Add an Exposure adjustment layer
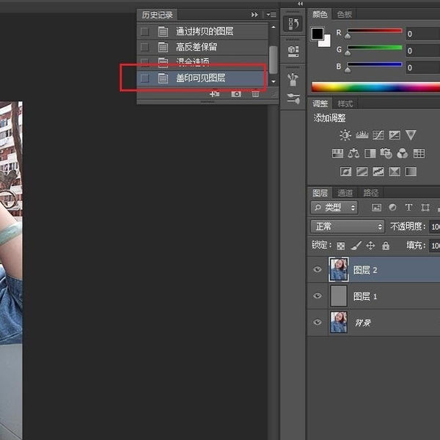440x440 pixels. (395, 135)
